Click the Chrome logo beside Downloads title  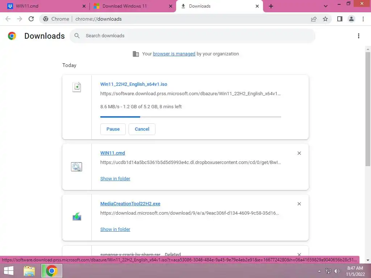tap(12, 36)
